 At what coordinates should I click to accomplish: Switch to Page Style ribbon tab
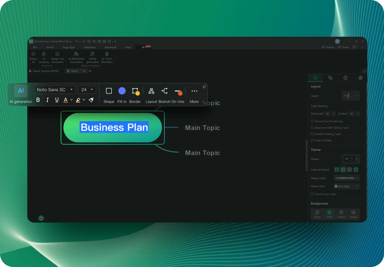(69, 47)
